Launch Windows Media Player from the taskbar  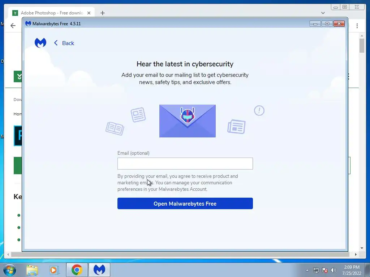coord(54,270)
